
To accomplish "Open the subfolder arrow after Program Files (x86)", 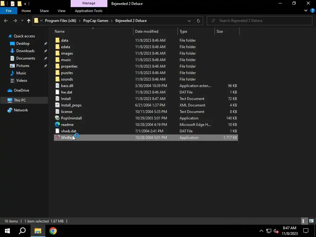I will [80, 21].
